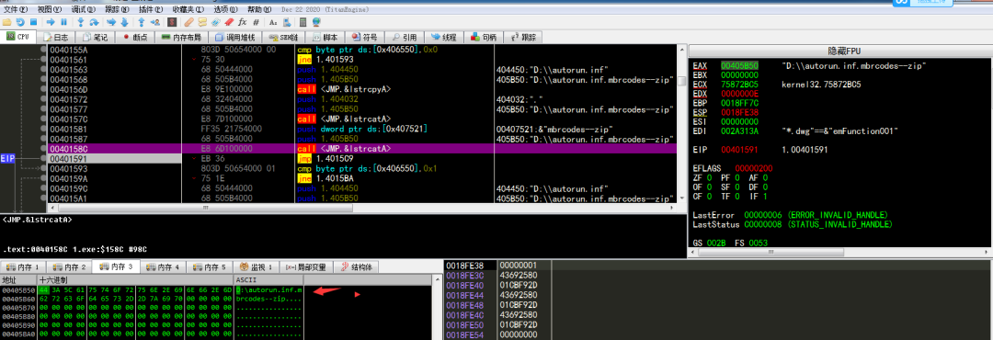Screen dimensions: 993x340
Task: Click the Stop debugging square icon
Action: coord(34,22)
